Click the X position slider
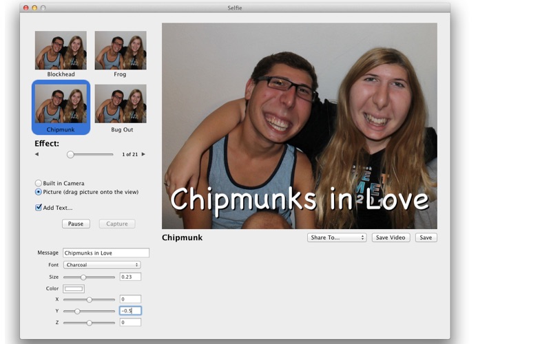Screen dimensions: 551x344 pyautogui.click(x=89, y=300)
